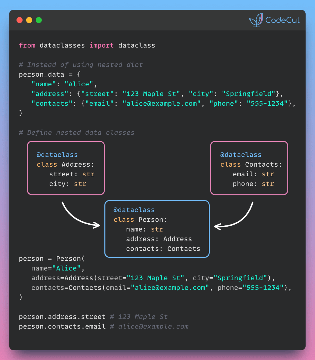315x360 pixels.
Task: Select the Address dataclass box
Action: (x=66, y=168)
